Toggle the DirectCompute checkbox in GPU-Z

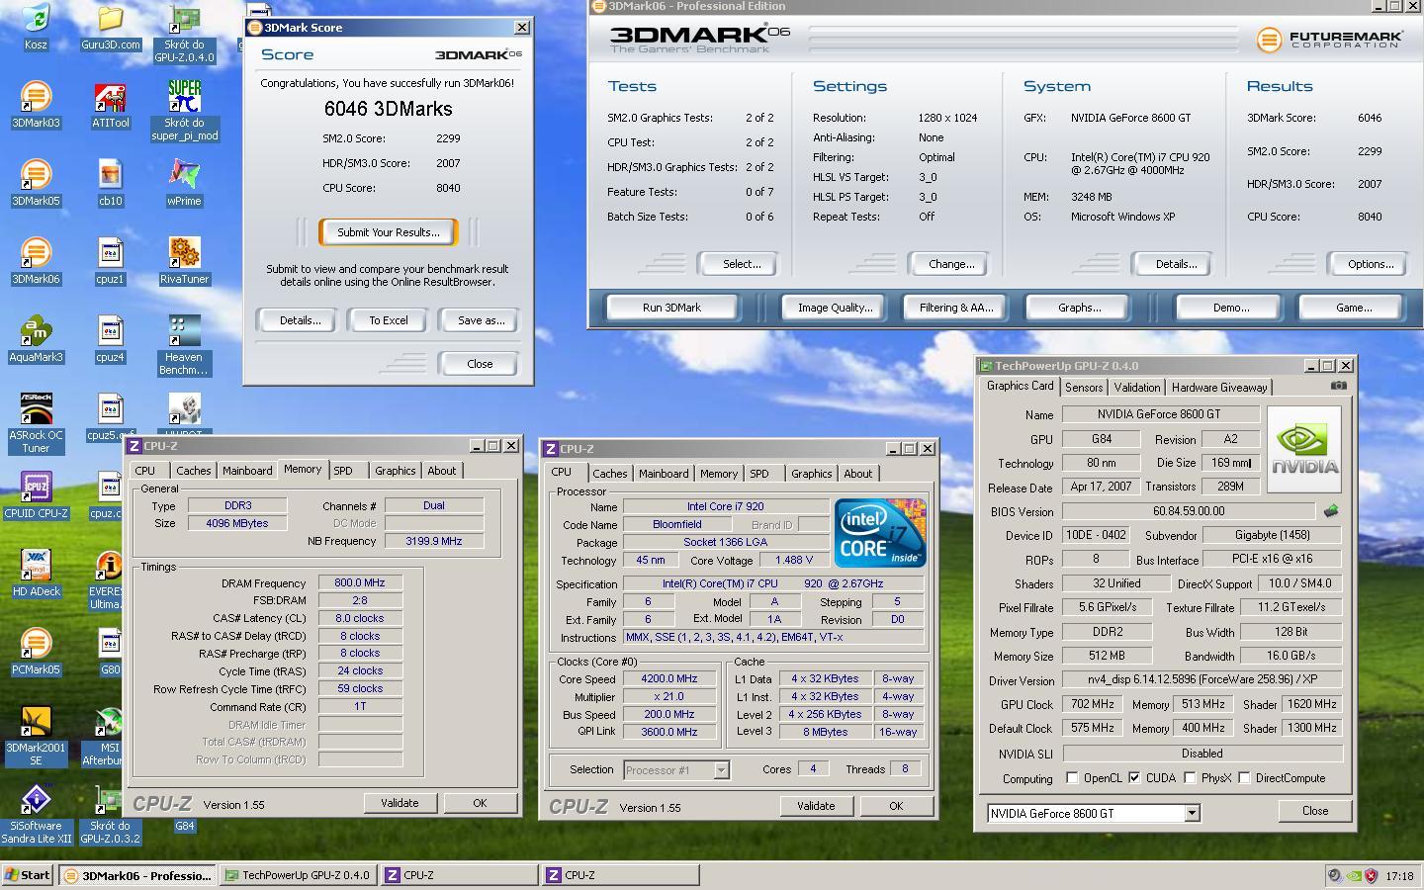[1244, 778]
